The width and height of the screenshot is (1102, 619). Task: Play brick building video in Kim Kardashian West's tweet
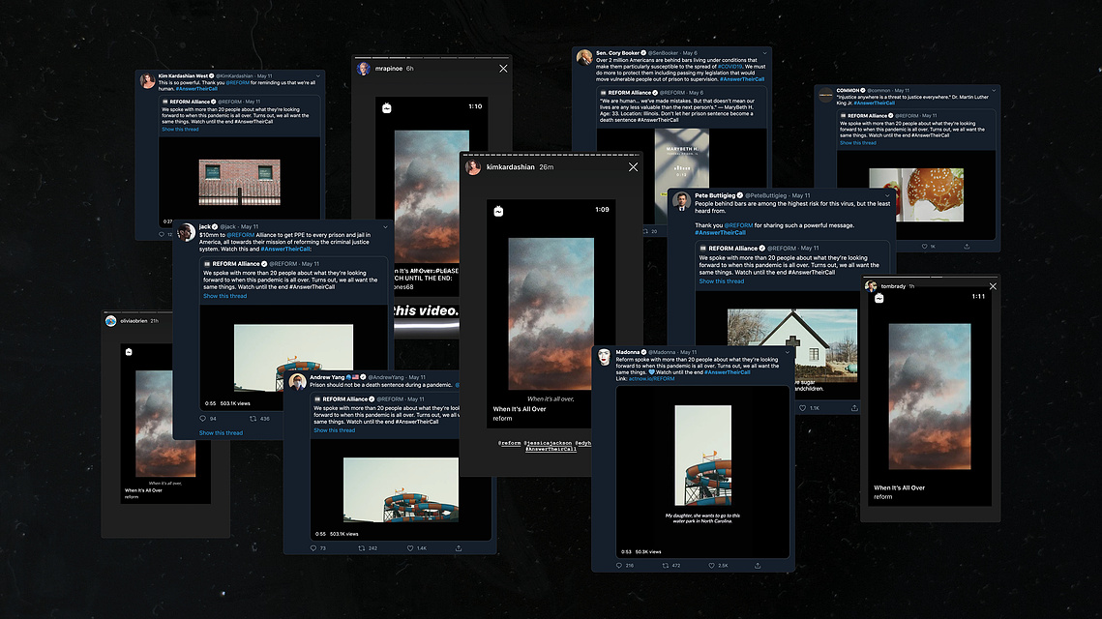pos(240,181)
